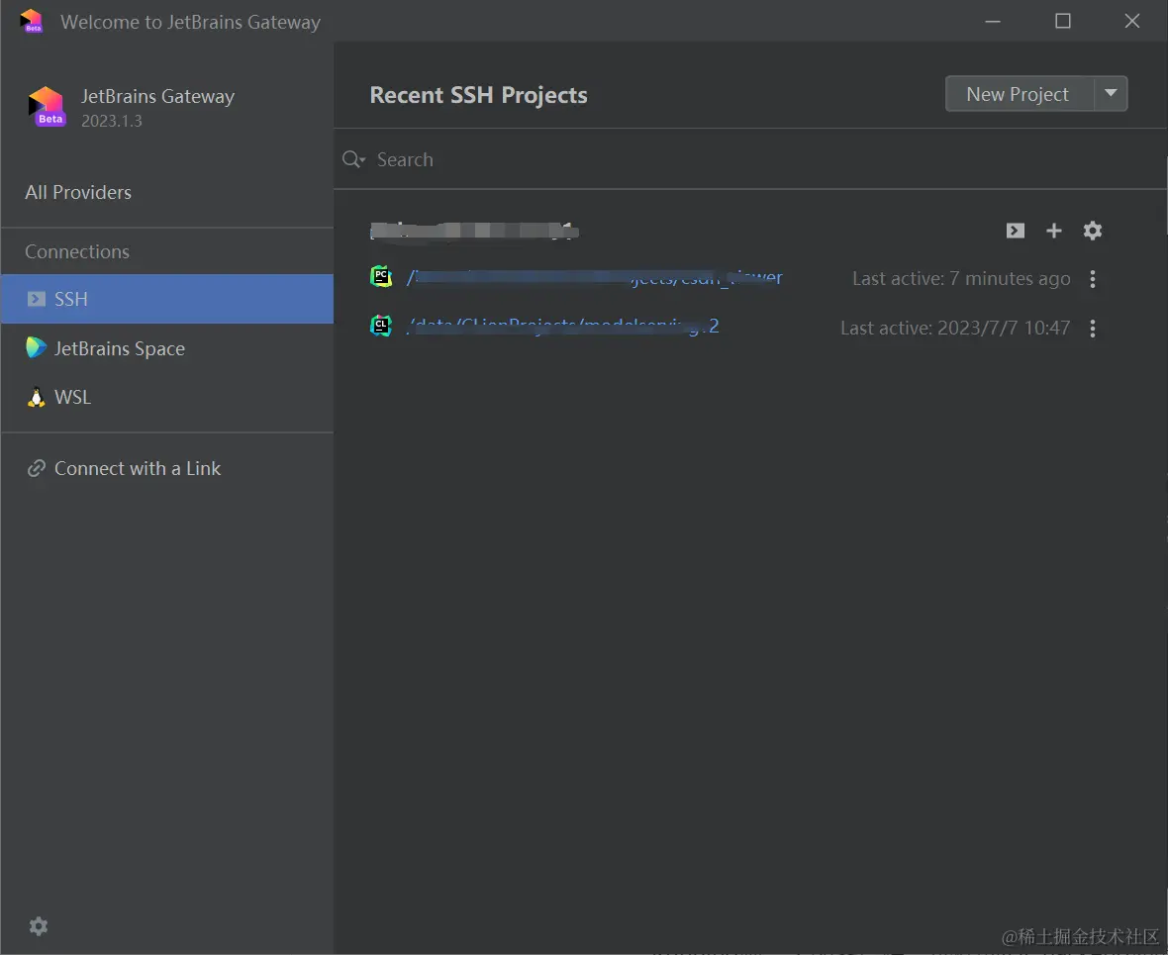
Task: Close the Gateway window
Action: 1131,21
